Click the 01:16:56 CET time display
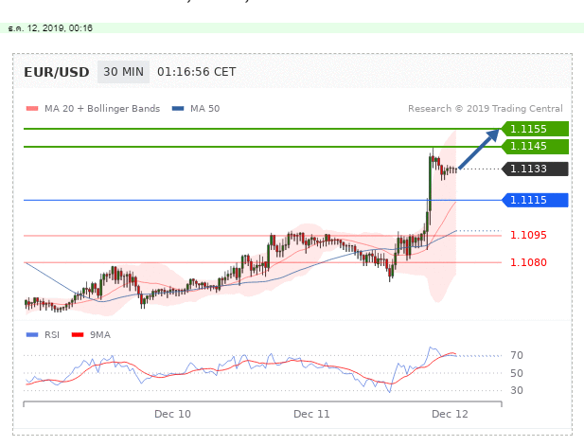 196,72
